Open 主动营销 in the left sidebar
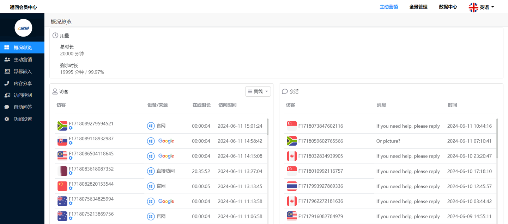 click(x=23, y=59)
